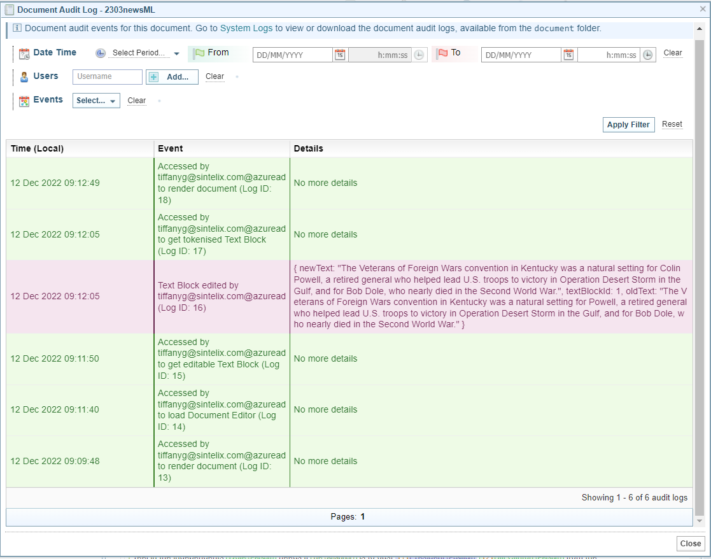Open the From date calendar picker
Viewport: 711px width, 559px height.
coord(340,55)
